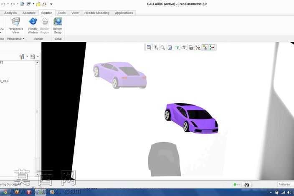This screenshot has width=294, height=196.
Task: Click the Undo arrow in quick access toolbar
Action: (x=3, y=4)
